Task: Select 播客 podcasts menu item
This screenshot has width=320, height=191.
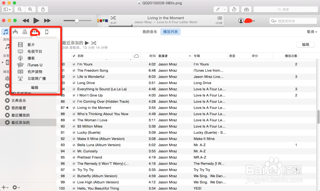Action: pyautogui.click(x=31, y=58)
